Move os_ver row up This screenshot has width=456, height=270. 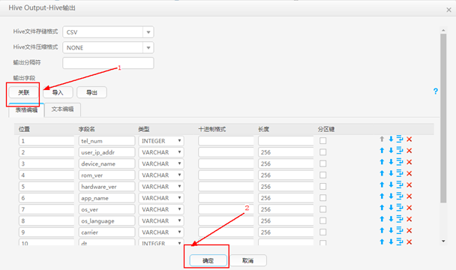coord(382,208)
